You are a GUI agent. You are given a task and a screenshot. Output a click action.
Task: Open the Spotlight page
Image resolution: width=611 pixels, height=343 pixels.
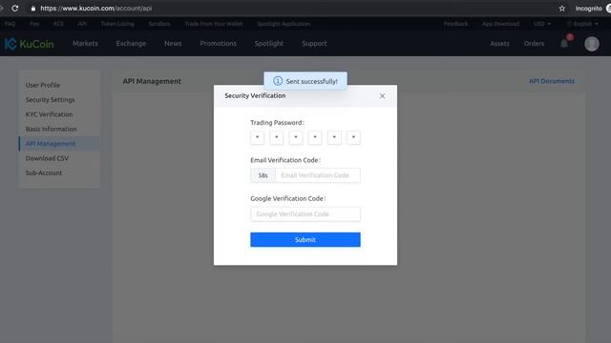(x=269, y=43)
